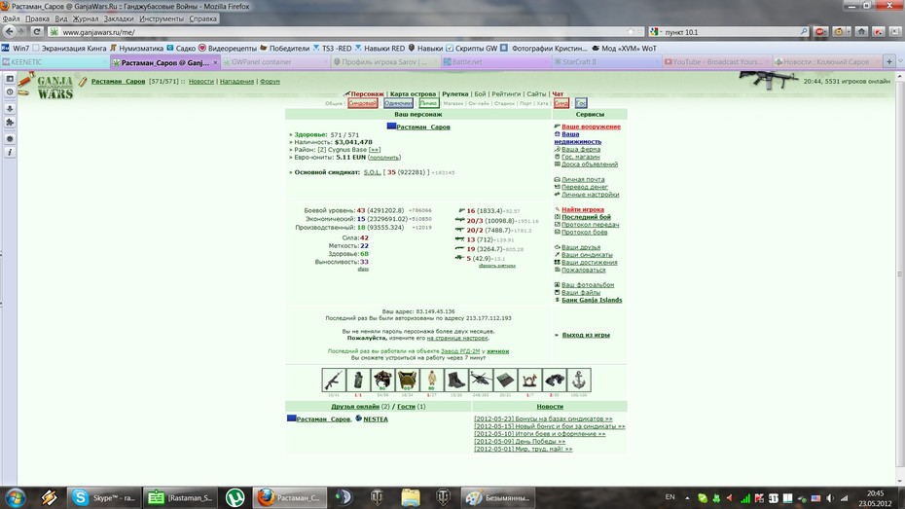Switch to the GWPanel container tab
905x509 pixels.
coord(274,61)
